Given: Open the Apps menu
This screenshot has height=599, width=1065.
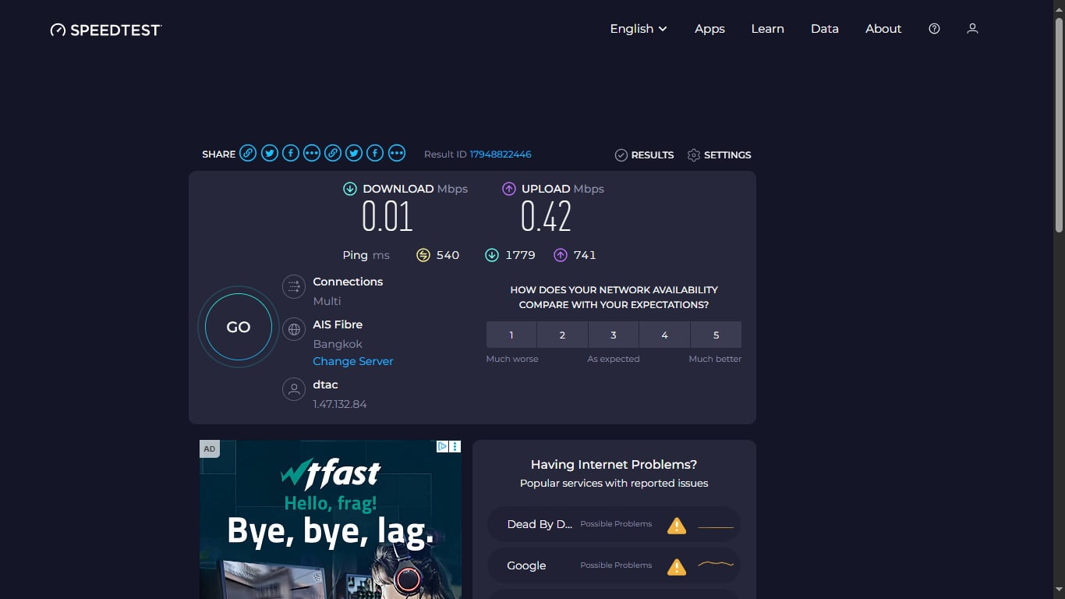Looking at the screenshot, I should (709, 29).
